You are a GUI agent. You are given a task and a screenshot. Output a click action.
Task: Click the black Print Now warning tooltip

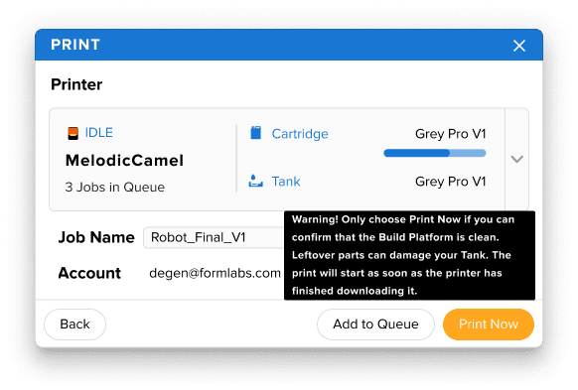tap(409, 255)
